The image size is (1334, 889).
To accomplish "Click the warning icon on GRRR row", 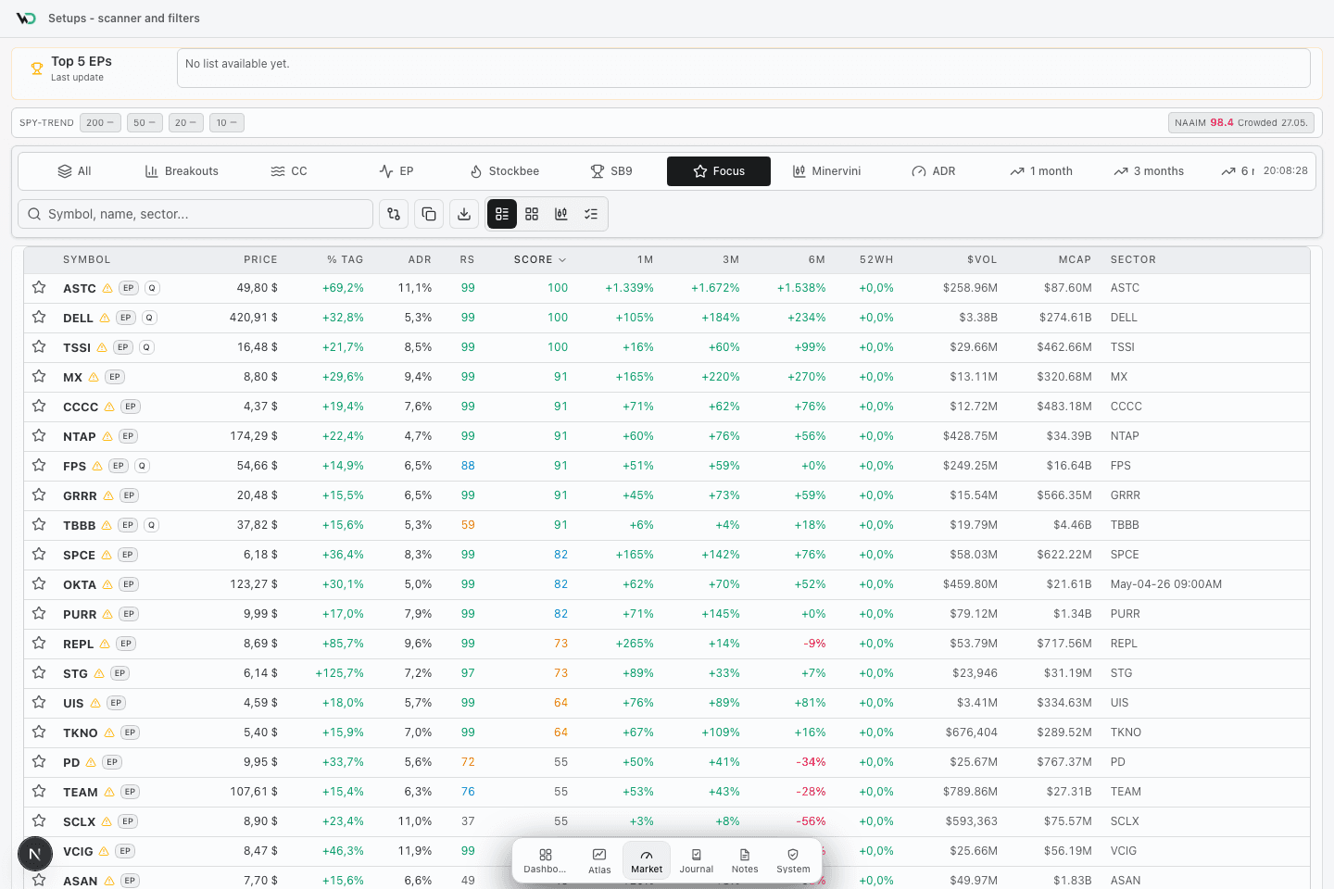I will (108, 495).
